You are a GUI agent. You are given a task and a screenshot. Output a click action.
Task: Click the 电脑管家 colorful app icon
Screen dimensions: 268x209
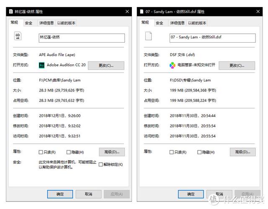coord(172,65)
